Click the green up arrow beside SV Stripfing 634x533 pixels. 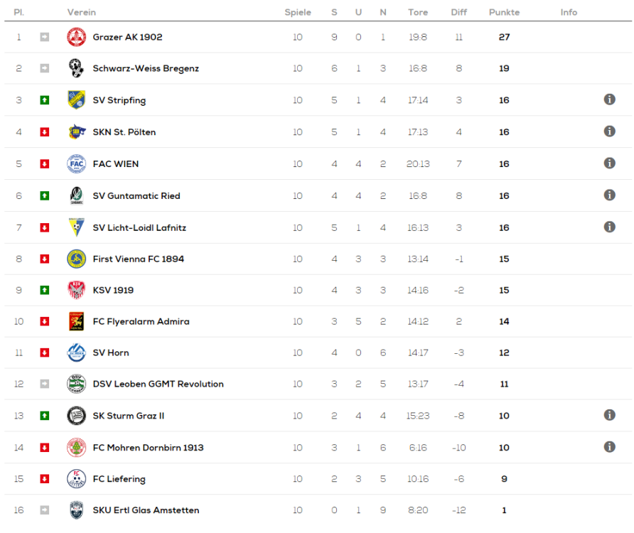(45, 100)
